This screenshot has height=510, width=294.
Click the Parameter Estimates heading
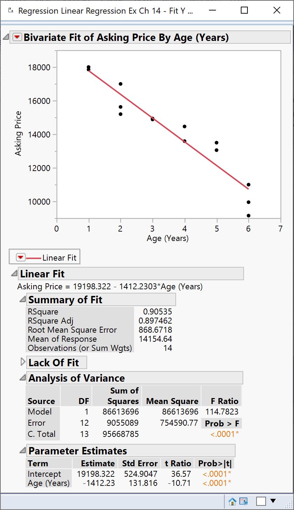tap(78, 451)
